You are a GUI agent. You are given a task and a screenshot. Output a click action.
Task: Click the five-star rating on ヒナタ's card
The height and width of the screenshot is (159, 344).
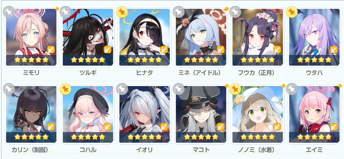[144, 60]
